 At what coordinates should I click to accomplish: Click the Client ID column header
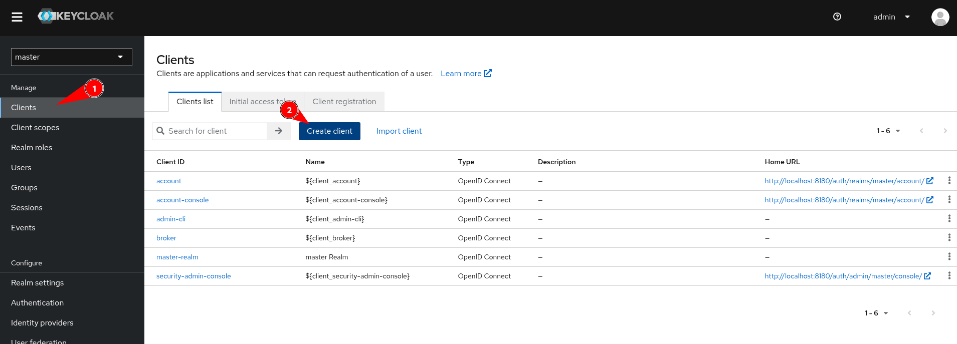(170, 162)
